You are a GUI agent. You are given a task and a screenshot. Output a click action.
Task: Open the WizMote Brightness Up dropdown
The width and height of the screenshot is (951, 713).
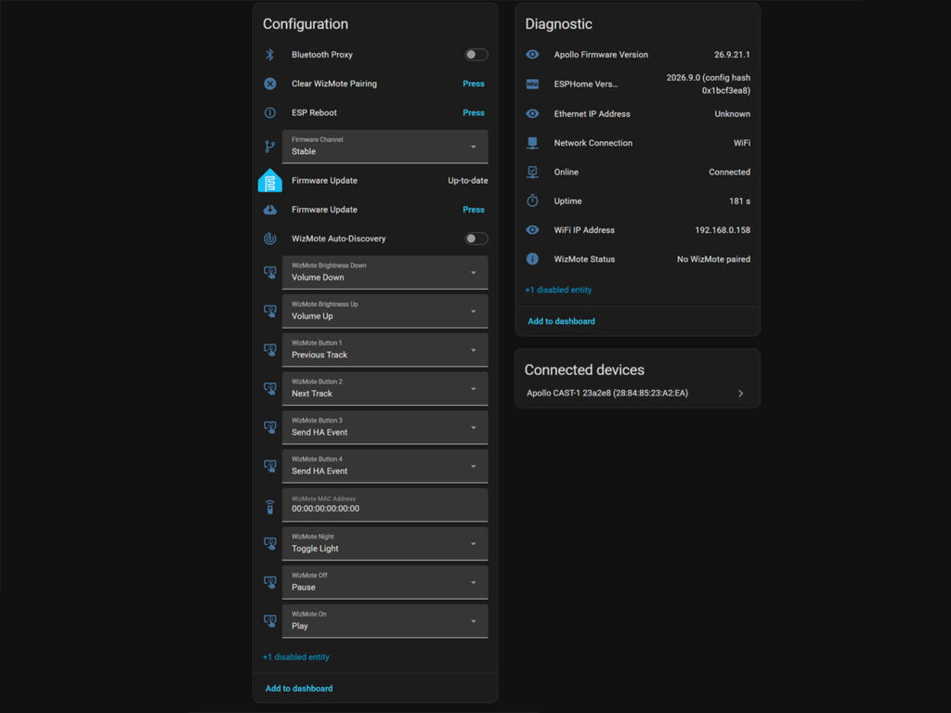tap(385, 312)
